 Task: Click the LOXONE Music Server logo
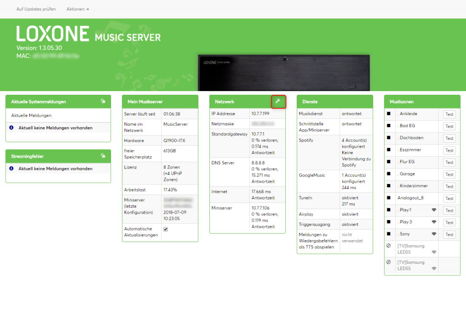click(88, 35)
